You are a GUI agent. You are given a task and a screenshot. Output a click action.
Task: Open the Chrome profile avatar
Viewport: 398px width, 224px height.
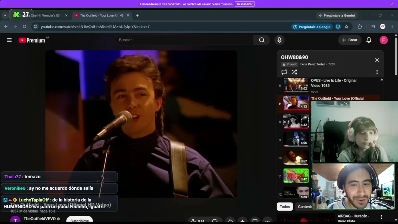pyautogui.click(x=383, y=27)
